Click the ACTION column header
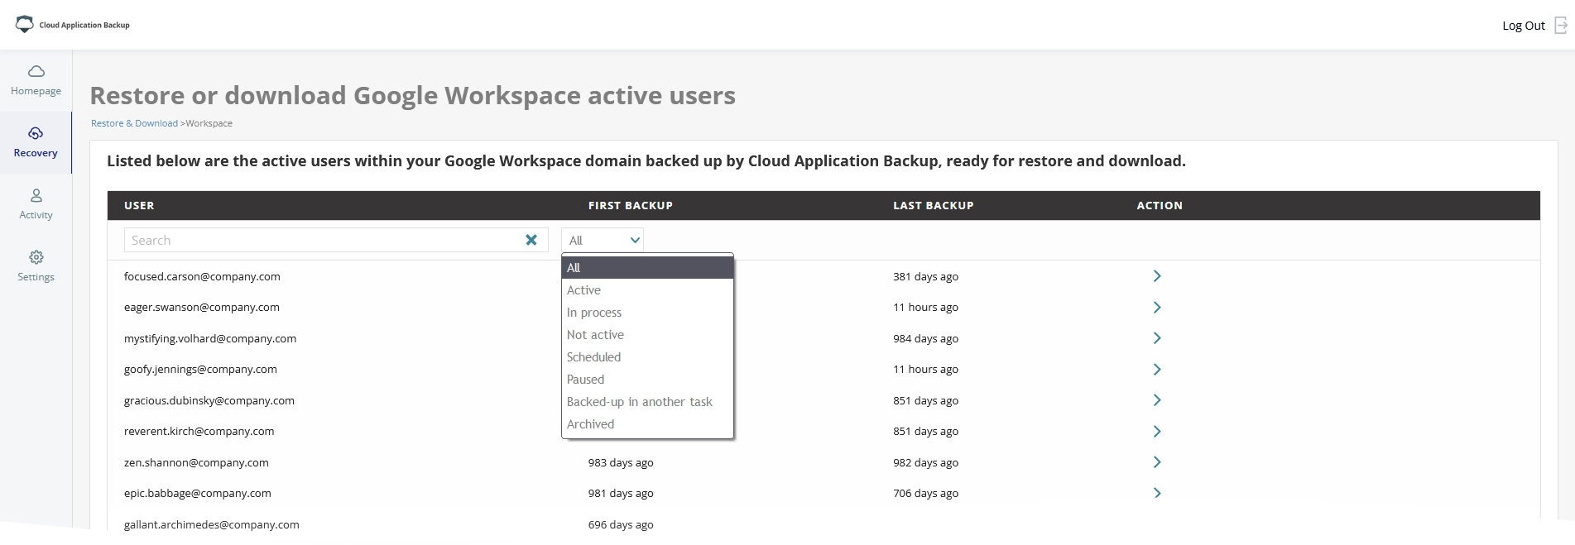This screenshot has height=545, width=1575. pos(1160,206)
